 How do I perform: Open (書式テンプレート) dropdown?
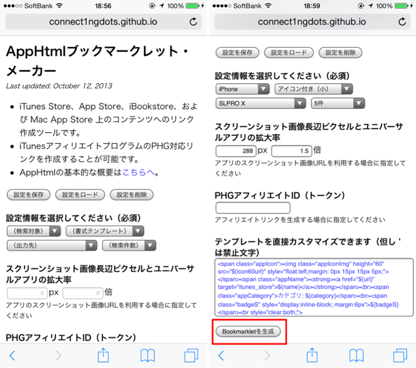(105, 231)
